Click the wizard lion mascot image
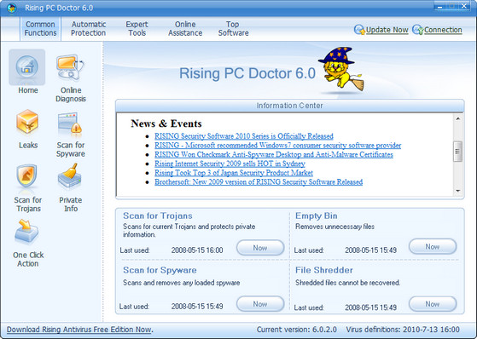The height and width of the screenshot is (339, 477). [342, 69]
